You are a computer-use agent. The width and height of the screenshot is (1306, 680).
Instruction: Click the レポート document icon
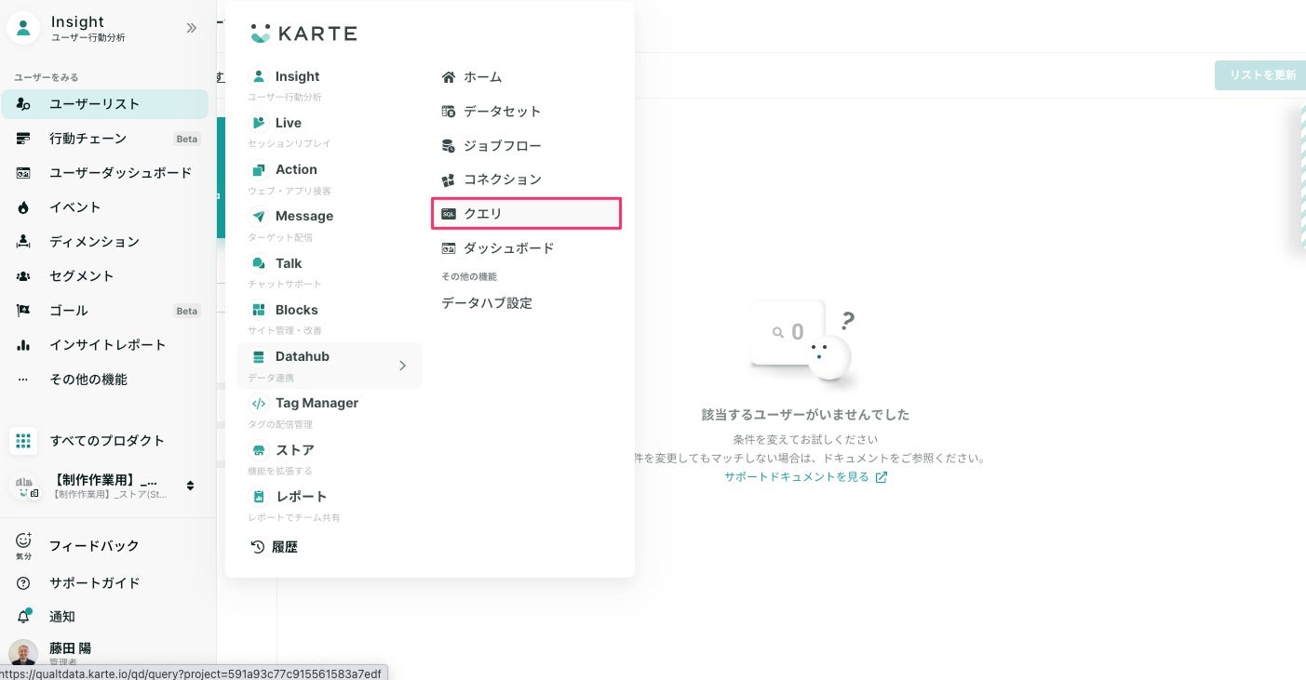click(259, 497)
